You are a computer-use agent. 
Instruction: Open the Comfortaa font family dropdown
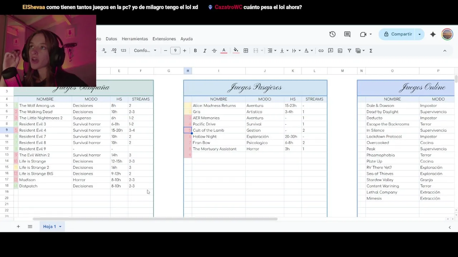point(145,51)
